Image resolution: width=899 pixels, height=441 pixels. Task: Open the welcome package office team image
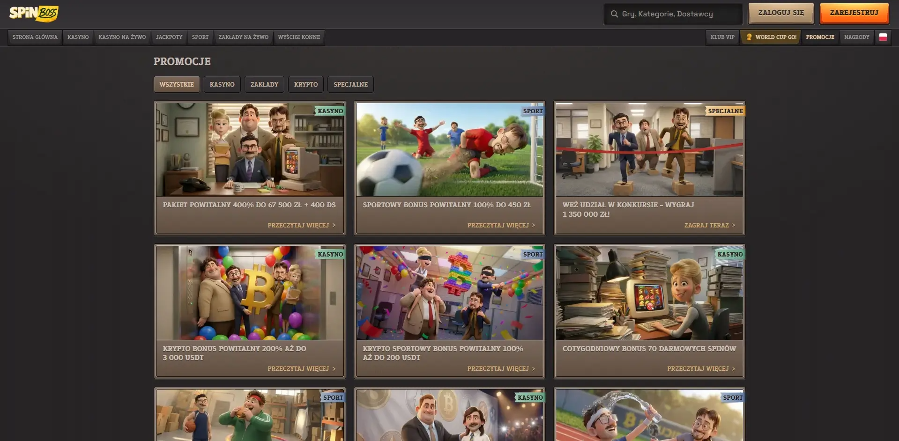pos(250,149)
